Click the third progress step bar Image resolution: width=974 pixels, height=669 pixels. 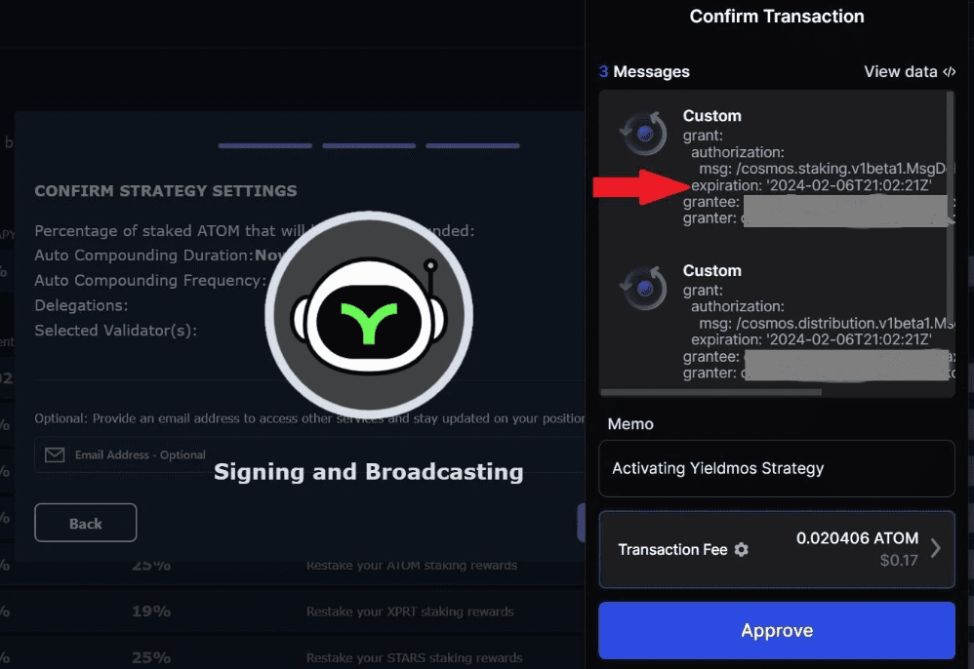pyautogui.click(x=472, y=146)
